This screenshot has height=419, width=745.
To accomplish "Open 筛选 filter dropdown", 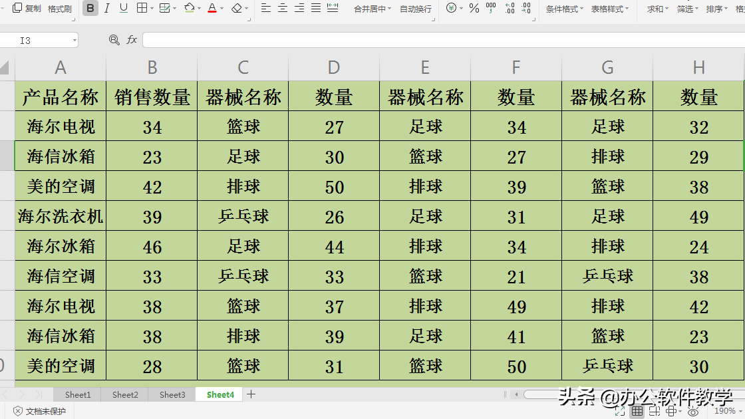I will click(688, 9).
